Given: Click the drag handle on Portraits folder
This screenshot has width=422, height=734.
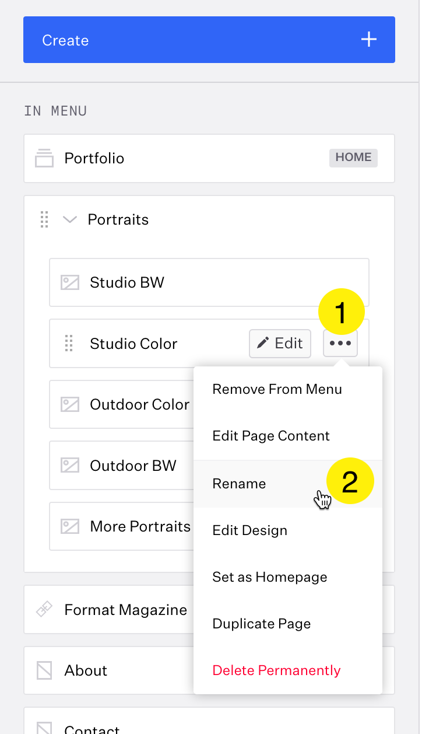Looking at the screenshot, I should pyautogui.click(x=44, y=220).
